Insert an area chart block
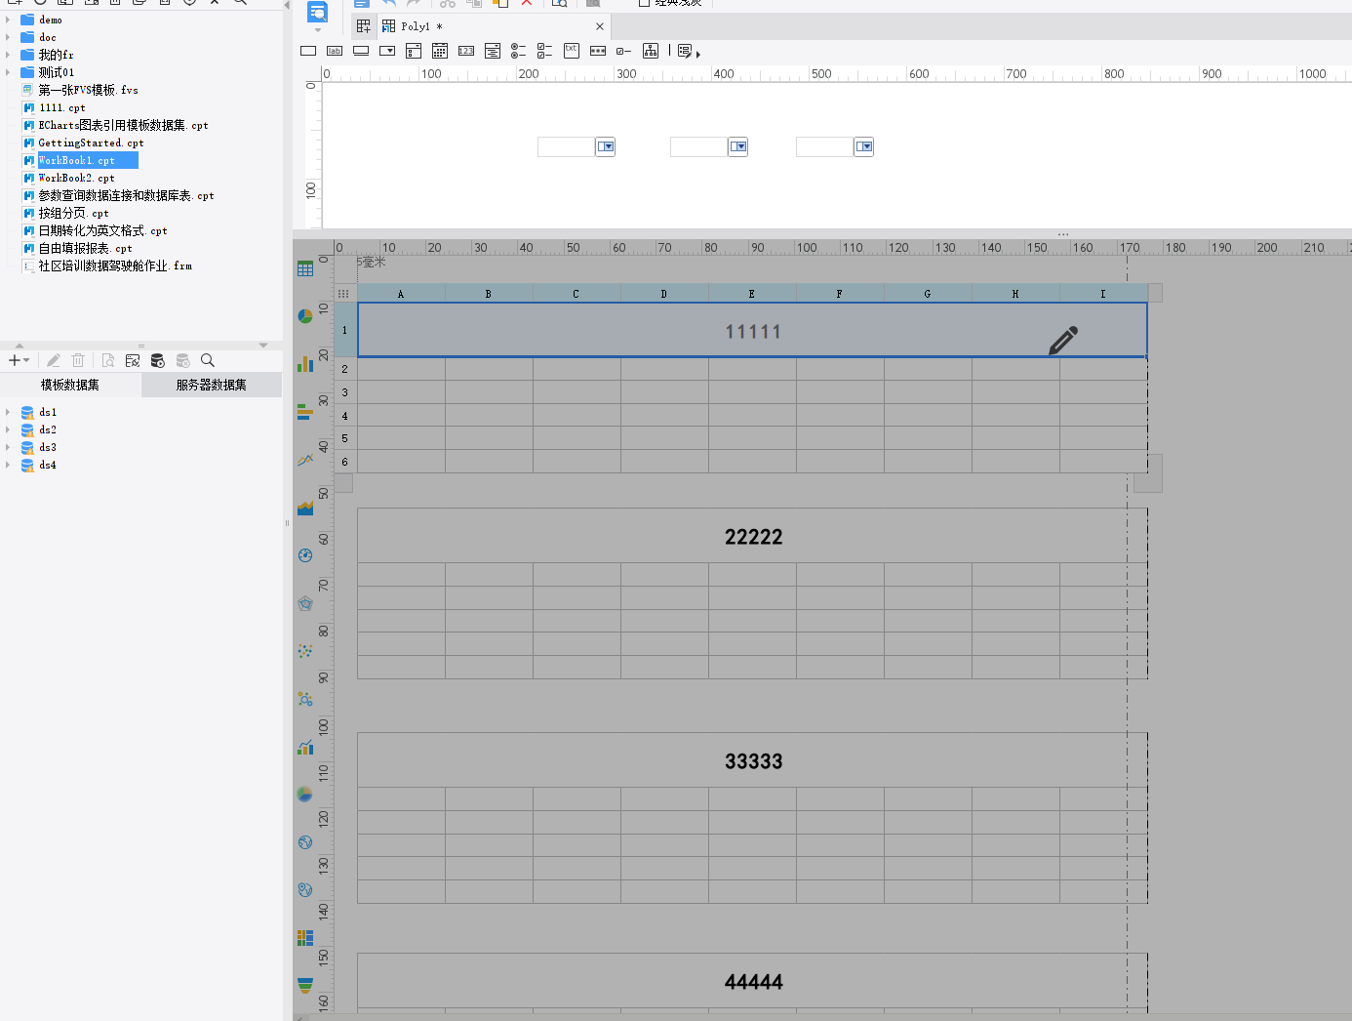 click(305, 508)
